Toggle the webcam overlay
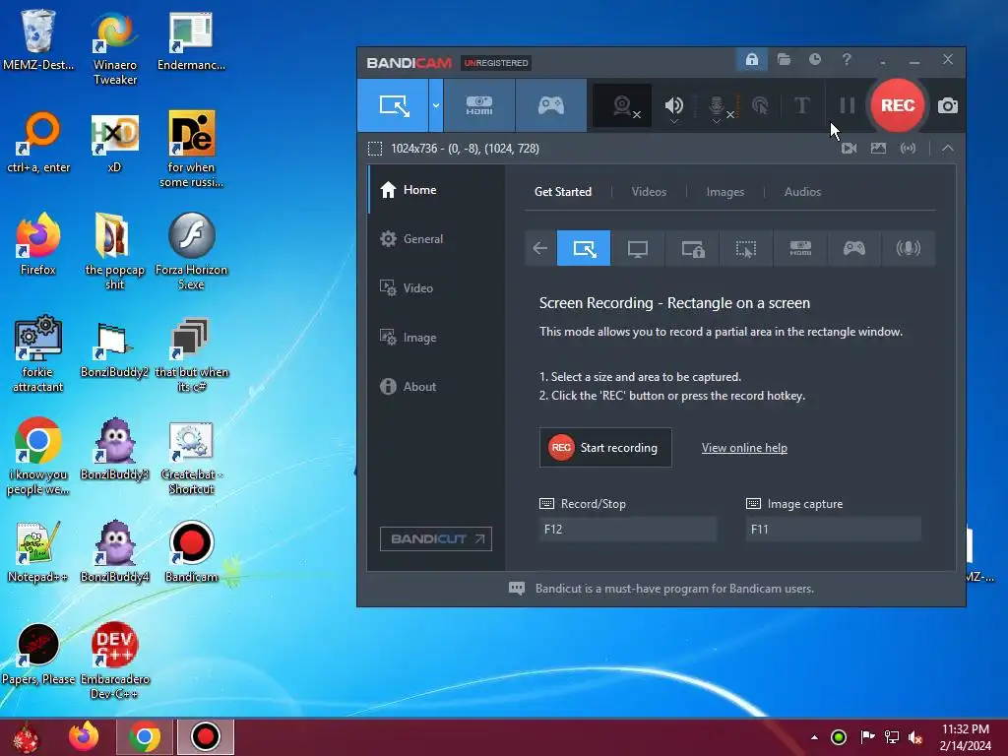 pos(622,105)
